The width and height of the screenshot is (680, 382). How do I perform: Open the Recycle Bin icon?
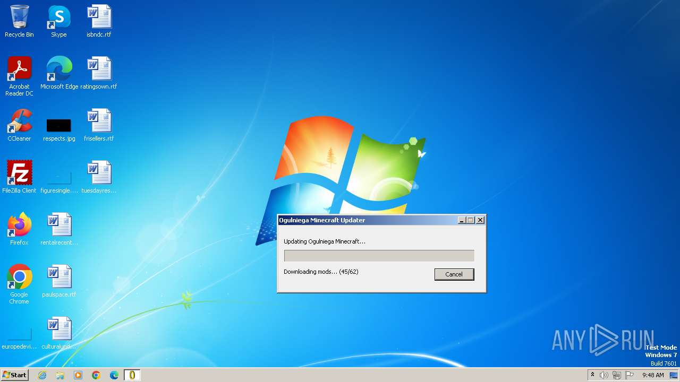[x=19, y=21]
